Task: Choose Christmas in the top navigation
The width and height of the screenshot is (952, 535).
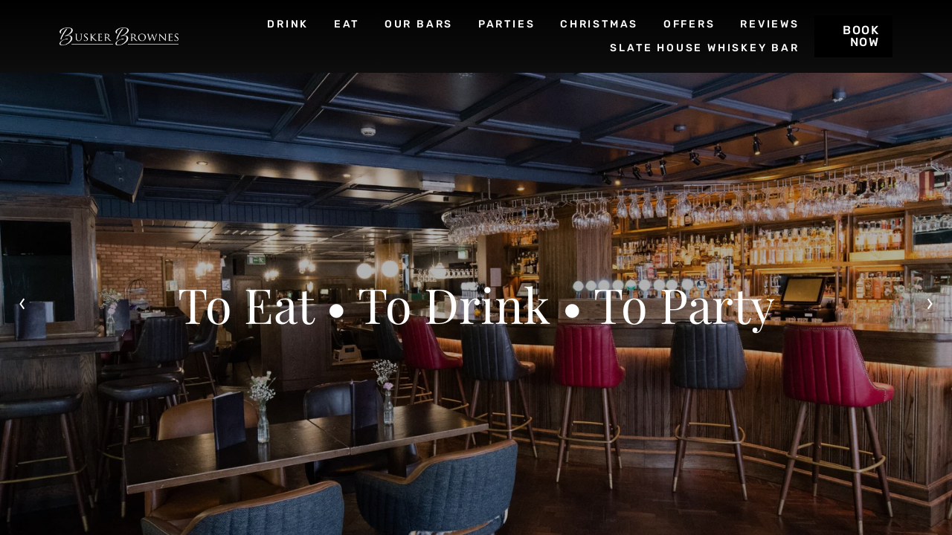Action: (x=599, y=24)
